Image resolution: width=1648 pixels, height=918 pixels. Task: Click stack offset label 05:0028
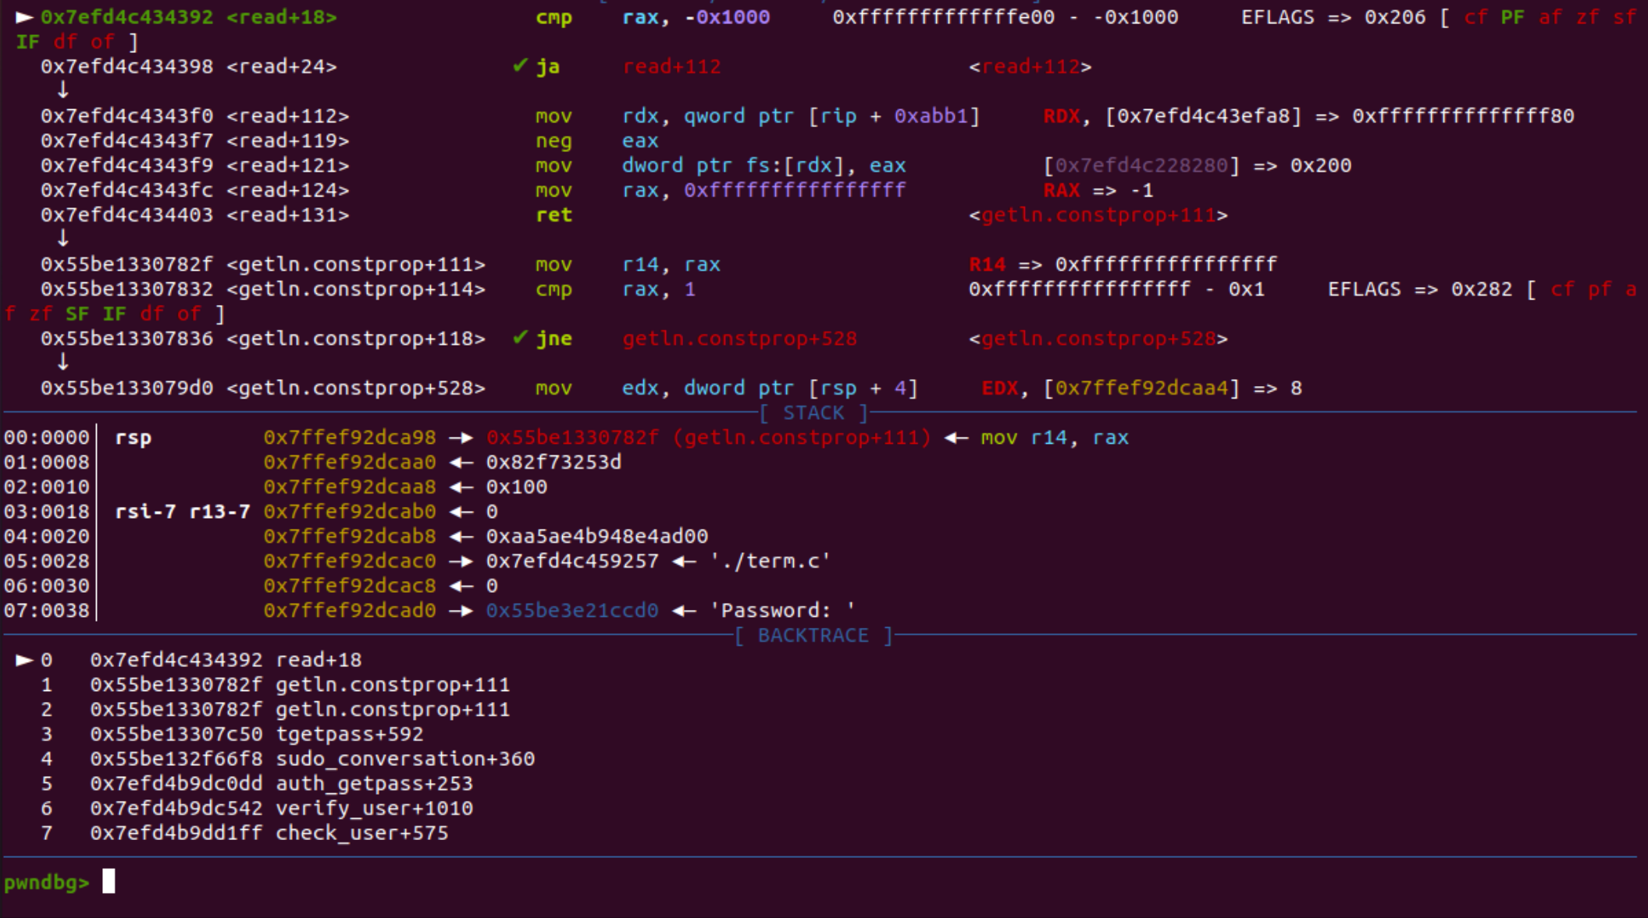pyautogui.click(x=47, y=562)
